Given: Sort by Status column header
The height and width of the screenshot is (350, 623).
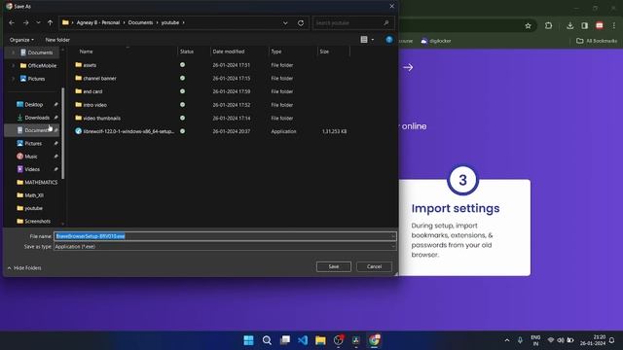Looking at the screenshot, I should click(187, 52).
